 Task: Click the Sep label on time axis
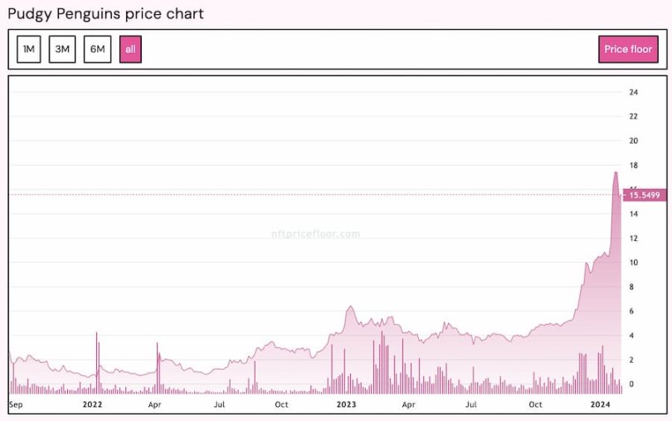16,404
